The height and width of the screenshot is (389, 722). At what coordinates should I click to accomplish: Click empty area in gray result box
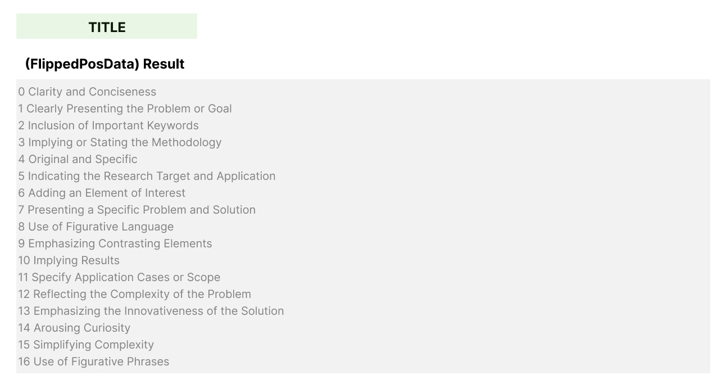pyautogui.click(x=506, y=225)
